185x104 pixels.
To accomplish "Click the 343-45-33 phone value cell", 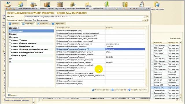I will coord(125,57).
